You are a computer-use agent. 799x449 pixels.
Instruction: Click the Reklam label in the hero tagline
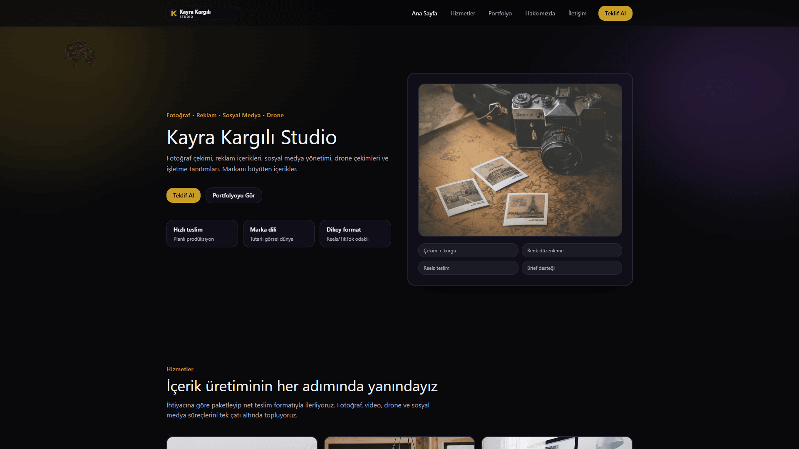pos(206,115)
